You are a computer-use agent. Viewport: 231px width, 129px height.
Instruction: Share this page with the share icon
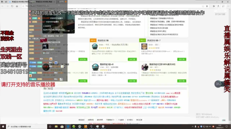tap(223, 6)
